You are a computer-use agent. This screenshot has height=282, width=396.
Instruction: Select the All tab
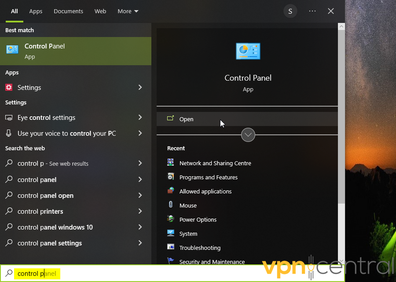[15, 11]
